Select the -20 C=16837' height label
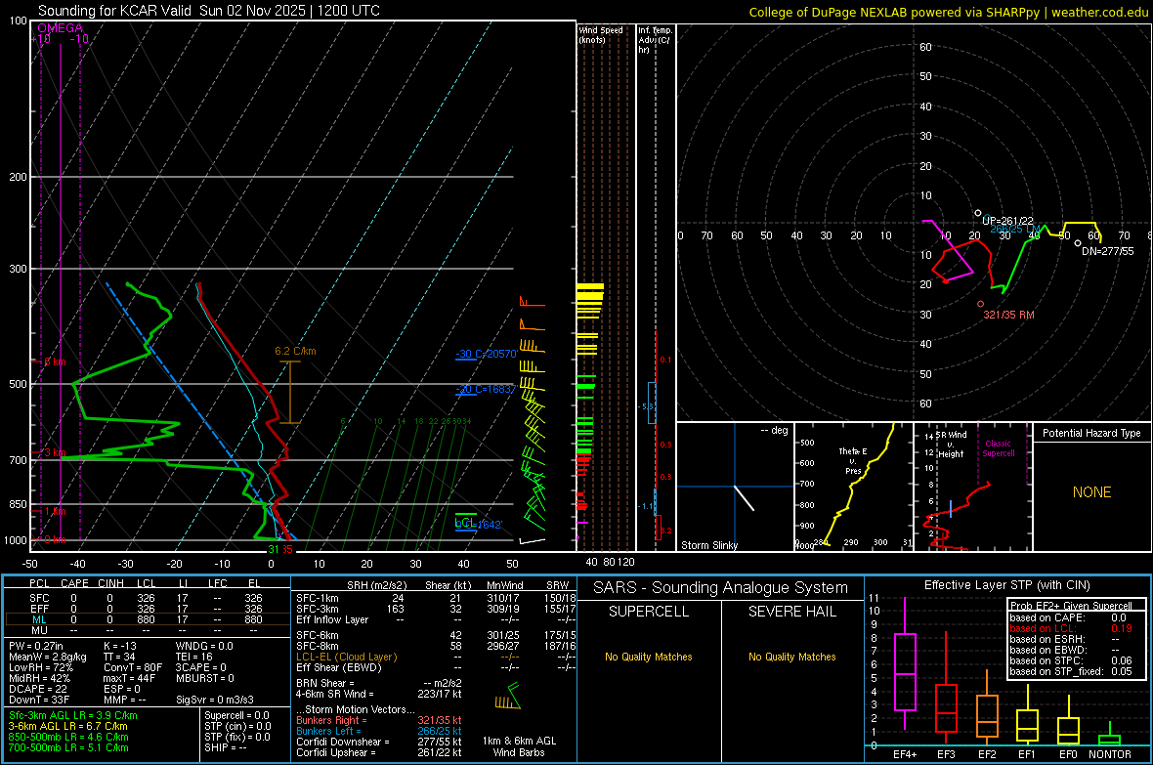The image size is (1153, 765). tap(486, 389)
